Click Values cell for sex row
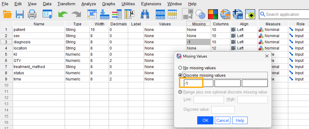The image size is (309, 129). point(165,36)
